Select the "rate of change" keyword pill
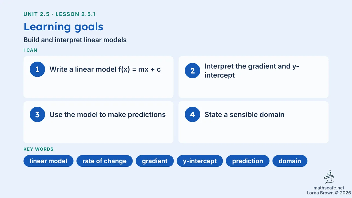Viewport: 352px width, 198px height. (x=105, y=161)
